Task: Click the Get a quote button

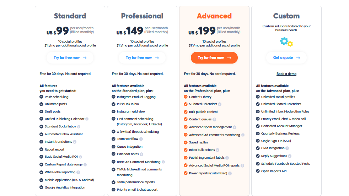Action: [x=286, y=58]
